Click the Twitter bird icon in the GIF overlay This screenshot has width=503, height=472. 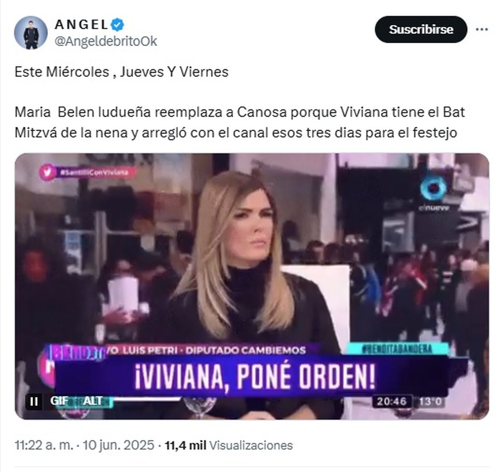(x=47, y=172)
